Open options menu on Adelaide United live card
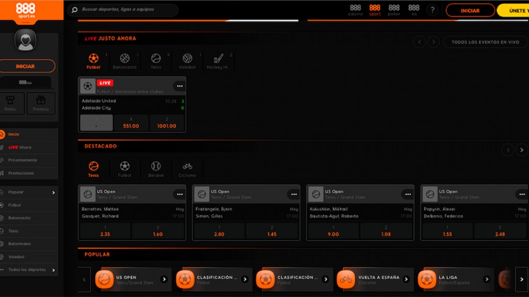 tap(180, 86)
